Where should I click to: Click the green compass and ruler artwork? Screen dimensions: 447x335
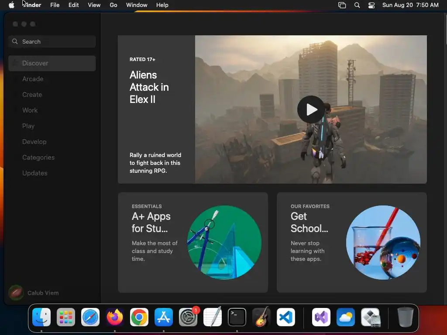coord(224,243)
